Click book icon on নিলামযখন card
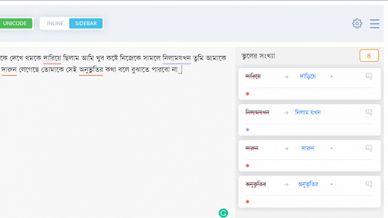 click(x=369, y=112)
